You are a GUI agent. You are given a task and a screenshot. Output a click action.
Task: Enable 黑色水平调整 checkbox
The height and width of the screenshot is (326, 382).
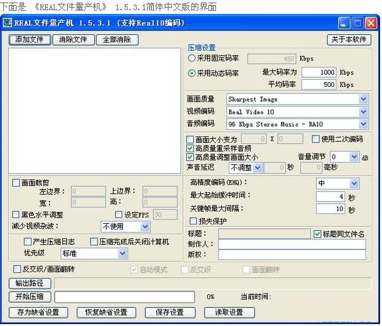click(x=16, y=214)
